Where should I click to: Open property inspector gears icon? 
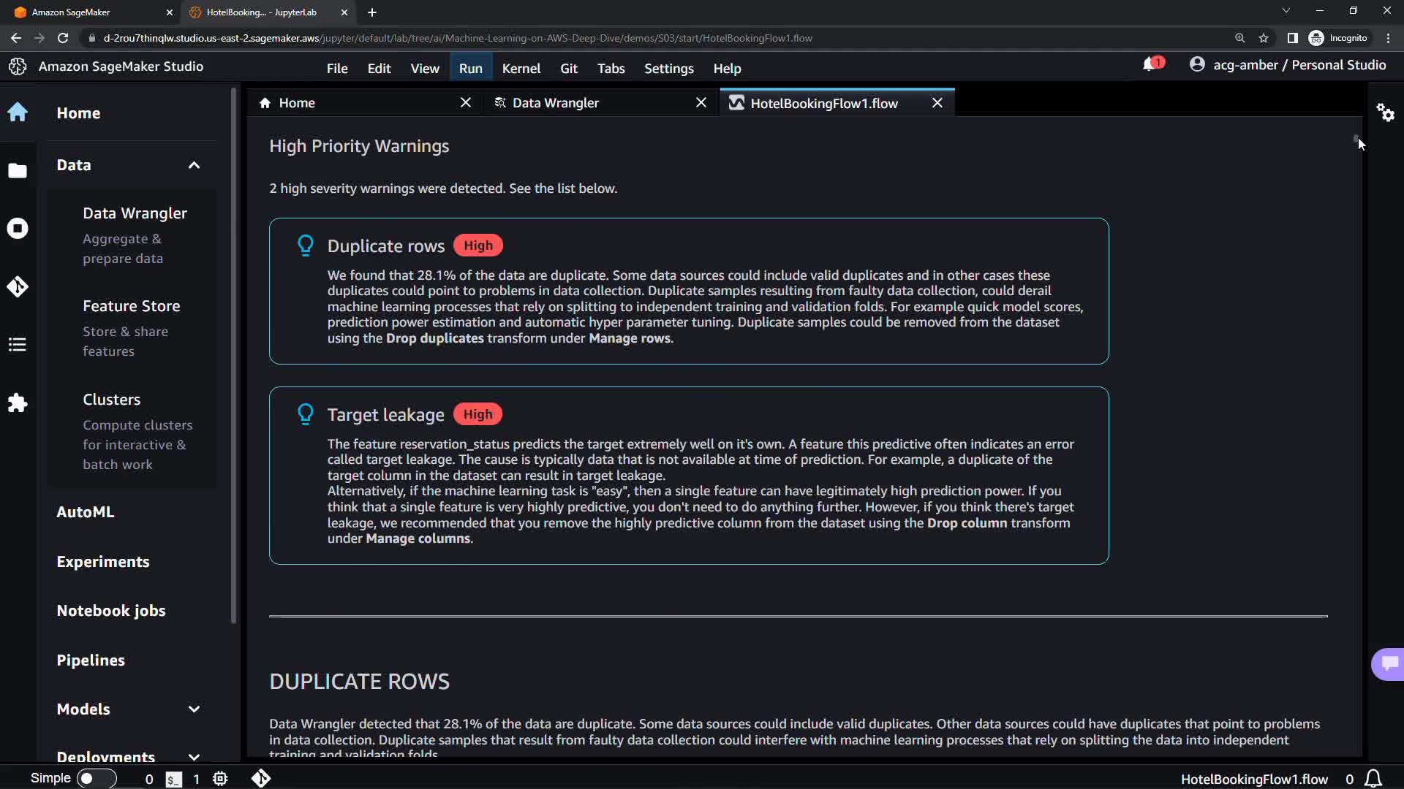(1385, 113)
